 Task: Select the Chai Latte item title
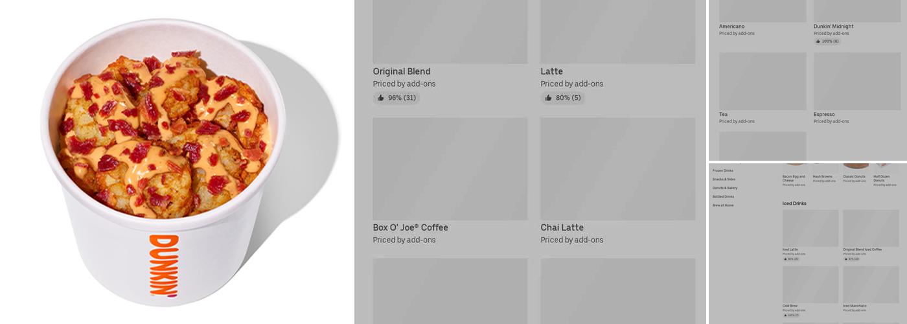click(562, 227)
